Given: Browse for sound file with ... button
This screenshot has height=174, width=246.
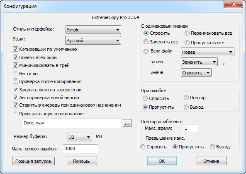Looking at the screenshot, I should (127, 123).
